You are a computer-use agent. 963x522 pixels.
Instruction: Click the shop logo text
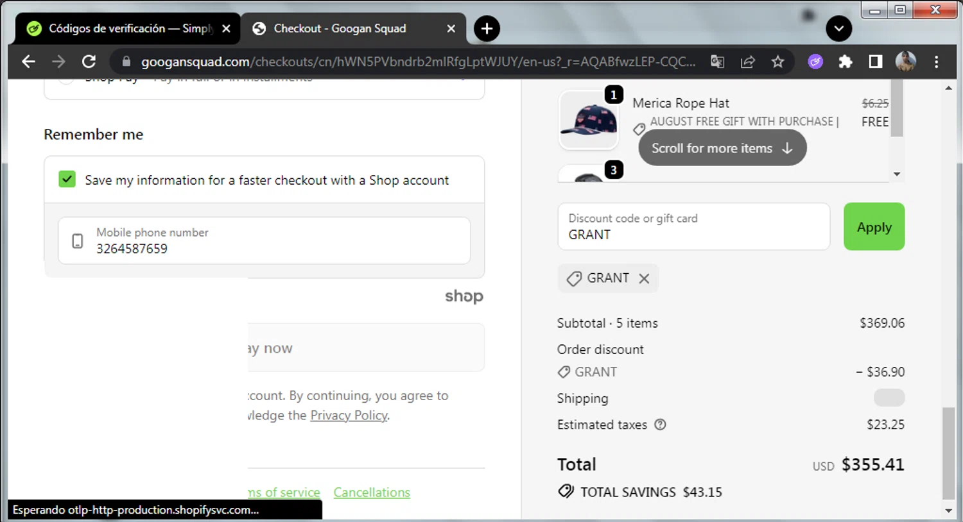coord(464,296)
